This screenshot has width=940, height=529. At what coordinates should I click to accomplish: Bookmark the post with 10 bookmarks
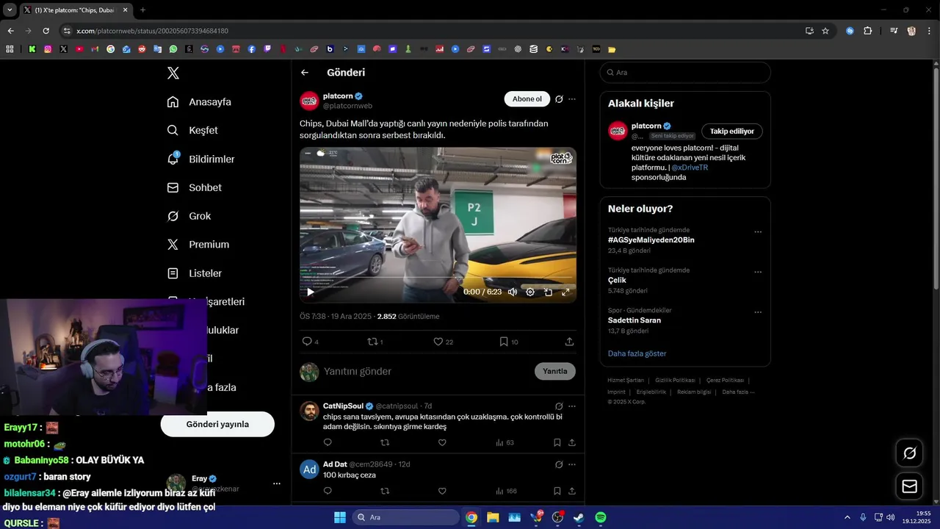tap(504, 342)
